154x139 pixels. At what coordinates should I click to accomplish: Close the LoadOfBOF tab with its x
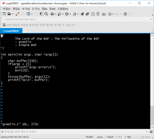point(21,30)
